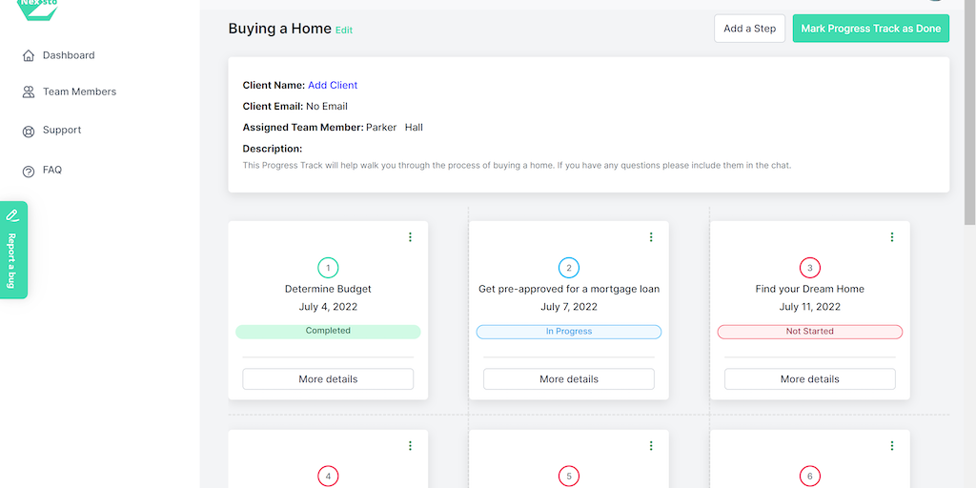Click the FAQ question mark icon
The image size is (976, 488).
(x=29, y=172)
